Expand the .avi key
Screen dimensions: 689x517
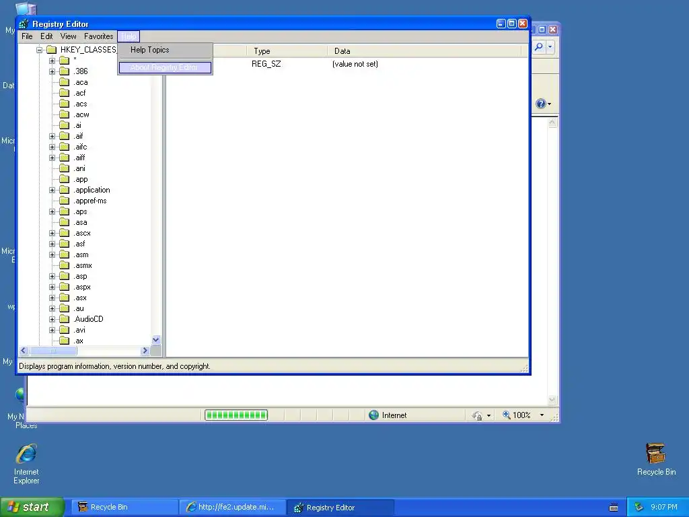pyautogui.click(x=52, y=330)
